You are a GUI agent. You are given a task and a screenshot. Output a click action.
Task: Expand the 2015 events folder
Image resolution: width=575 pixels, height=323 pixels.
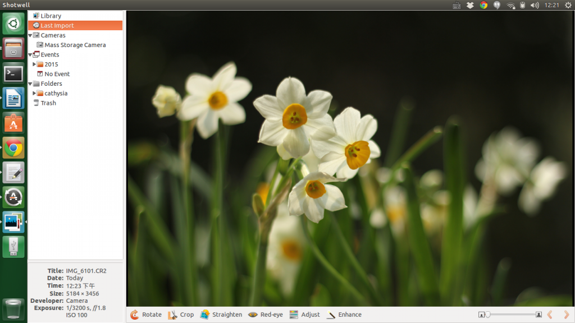click(34, 64)
